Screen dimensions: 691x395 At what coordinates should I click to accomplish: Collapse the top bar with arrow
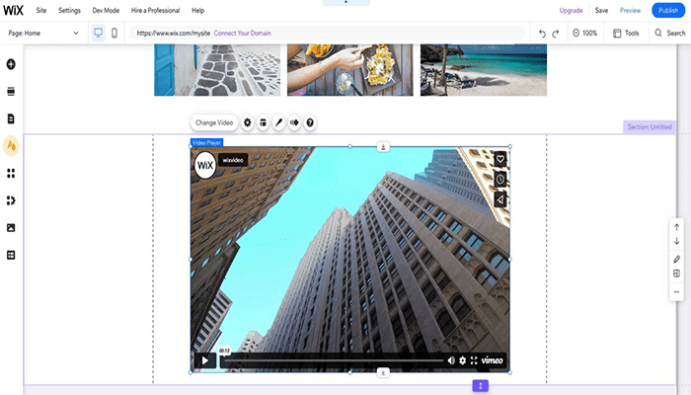click(345, 2)
